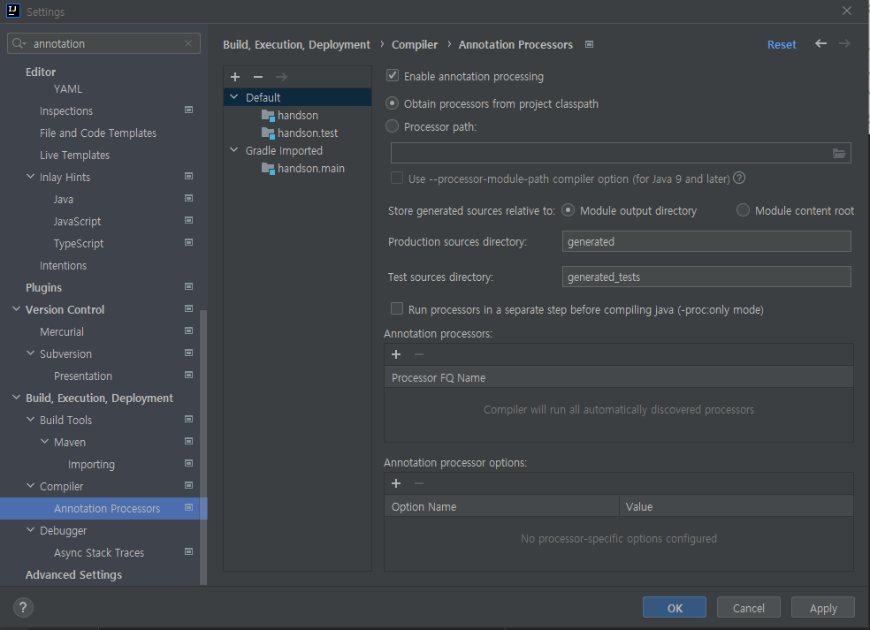Open Async Stack Traces settings page
870x630 pixels.
(99, 552)
